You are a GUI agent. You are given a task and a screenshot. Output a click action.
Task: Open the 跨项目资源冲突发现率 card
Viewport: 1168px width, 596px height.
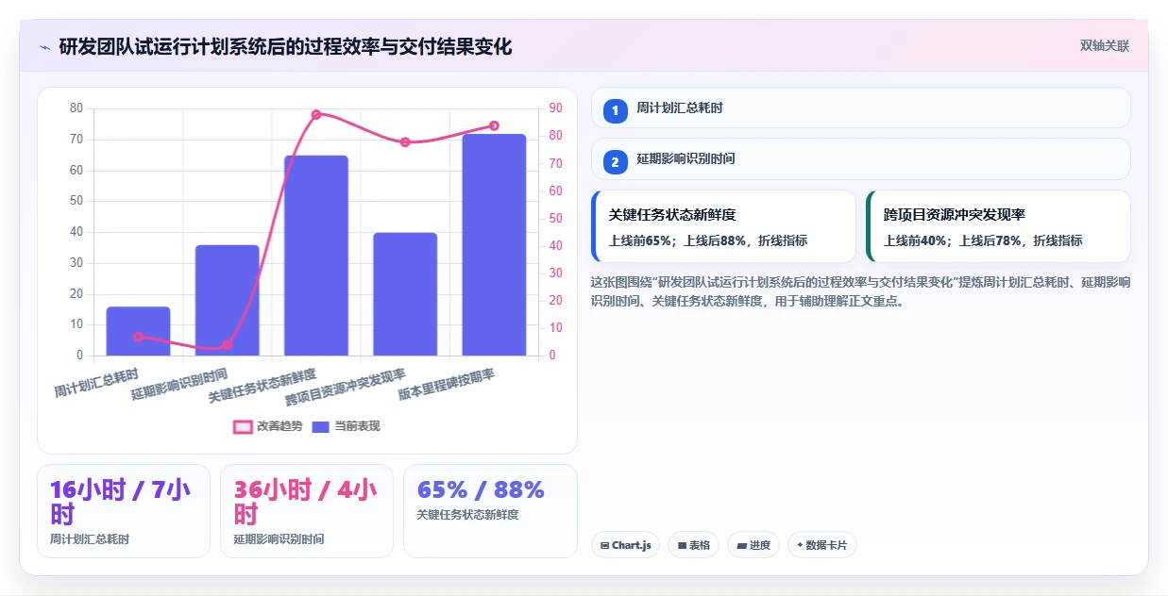[998, 226]
